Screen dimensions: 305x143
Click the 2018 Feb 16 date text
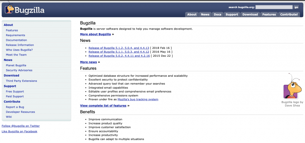point(161,48)
